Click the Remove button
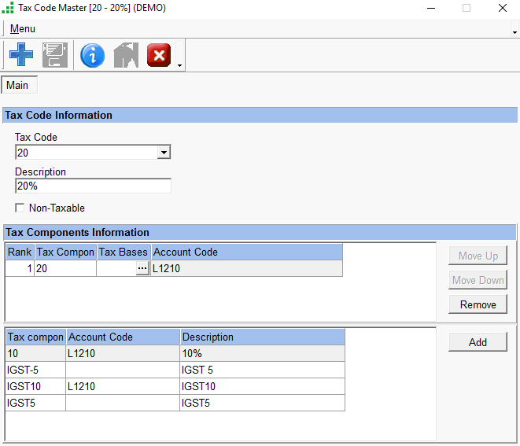 click(478, 304)
